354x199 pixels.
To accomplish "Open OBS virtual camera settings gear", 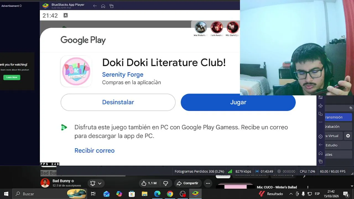I will click(x=348, y=136).
